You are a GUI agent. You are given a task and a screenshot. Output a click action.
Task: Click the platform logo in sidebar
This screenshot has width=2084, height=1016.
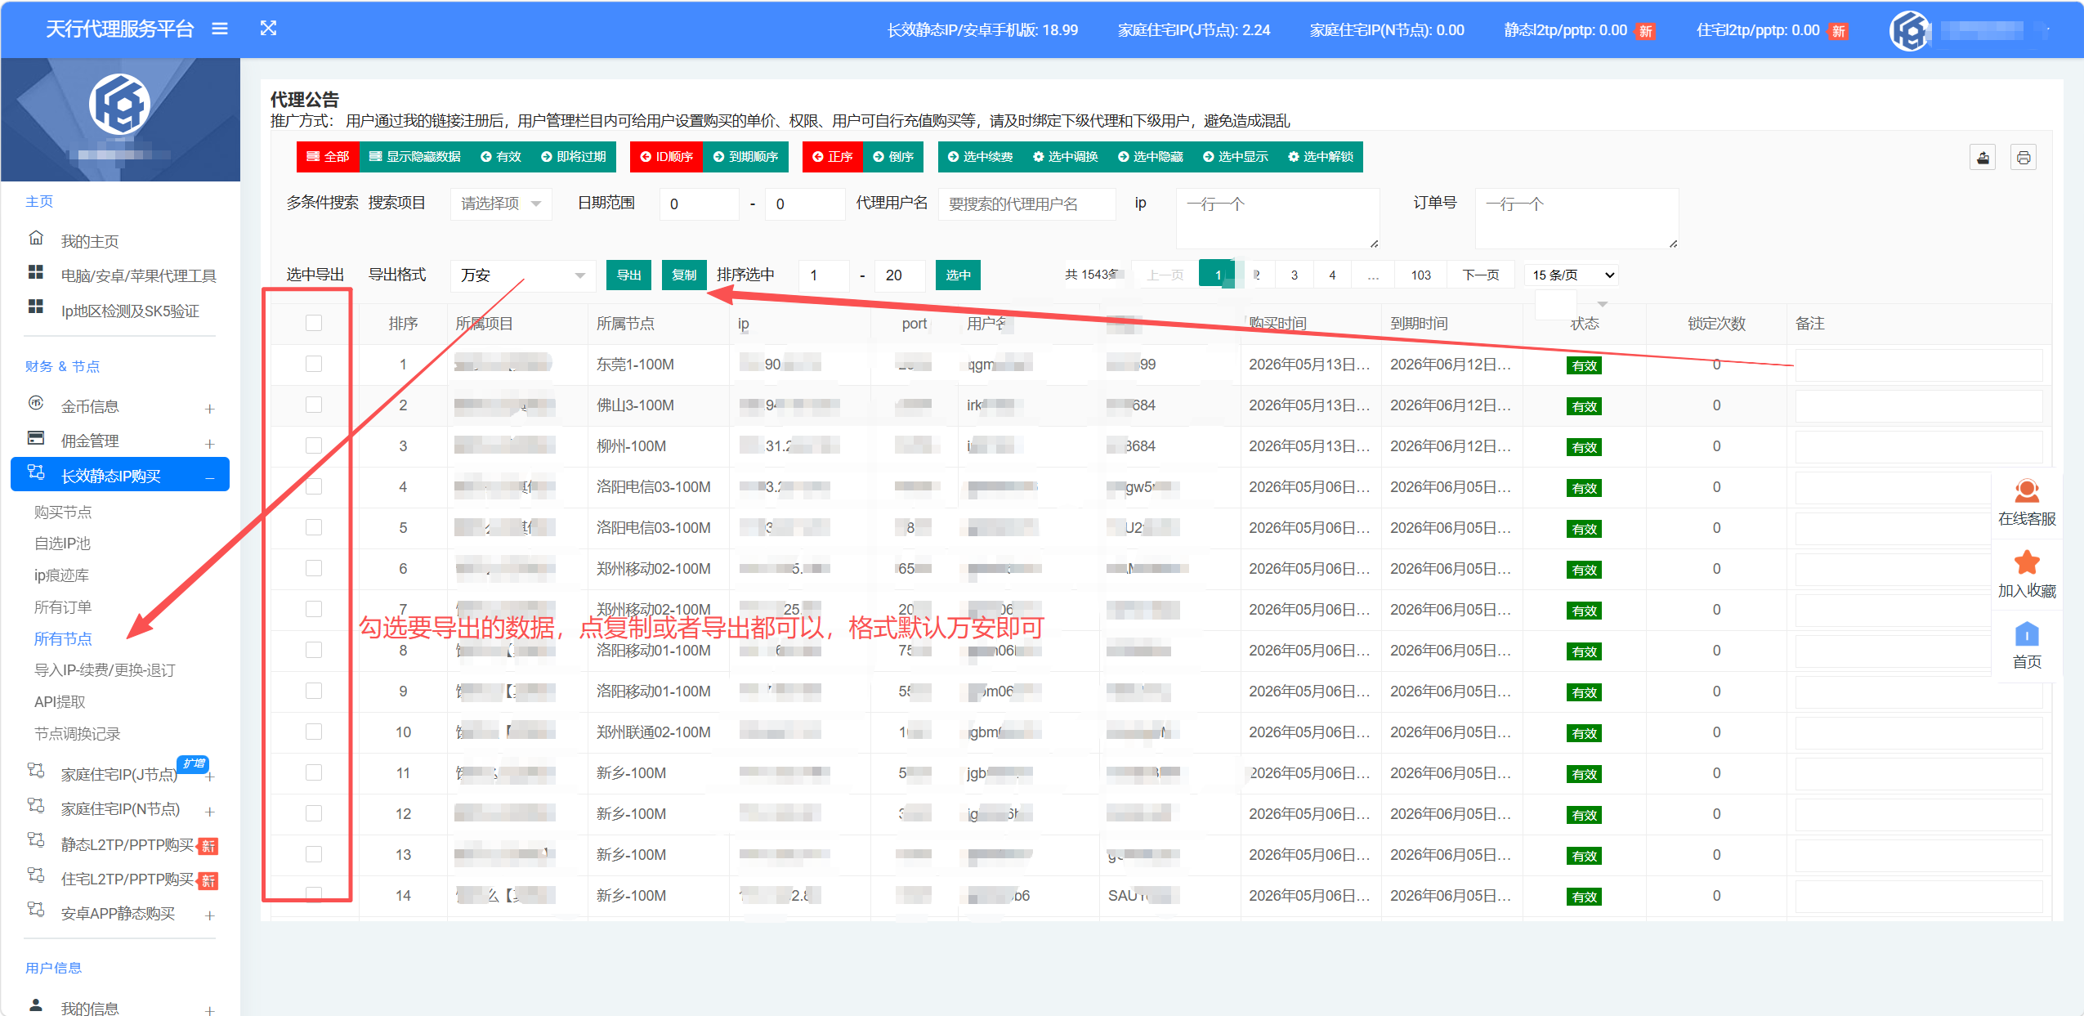point(119,104)
